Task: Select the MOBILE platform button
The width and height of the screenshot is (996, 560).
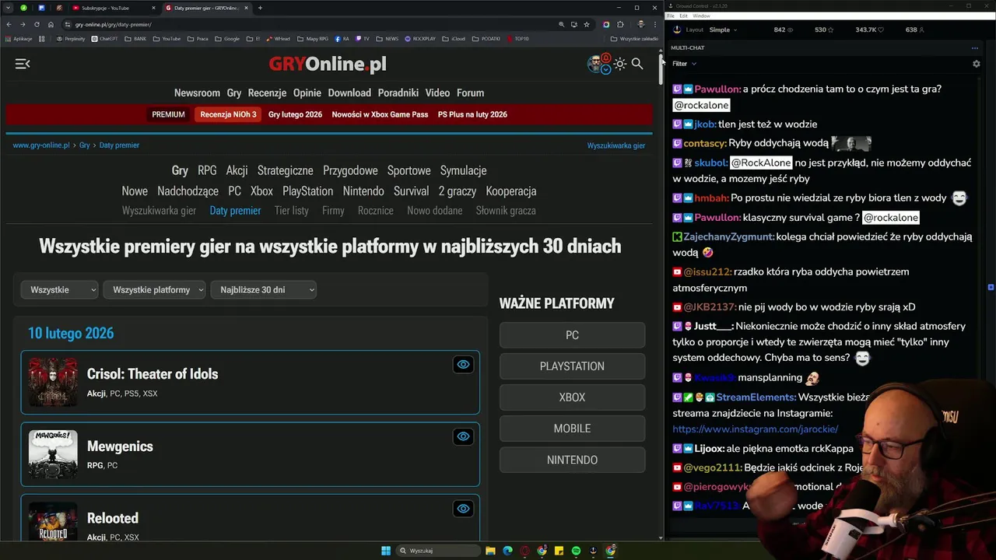Action: click(572, 429)
